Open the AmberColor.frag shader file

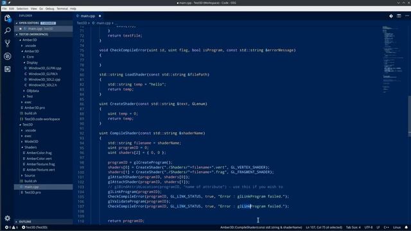(x=39, y=153)
